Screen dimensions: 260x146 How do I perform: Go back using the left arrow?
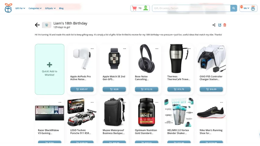click(x=37, y=25)
